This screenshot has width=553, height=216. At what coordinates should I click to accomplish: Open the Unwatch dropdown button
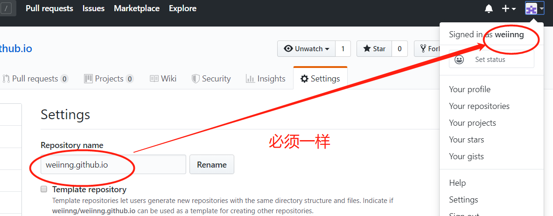306,49
